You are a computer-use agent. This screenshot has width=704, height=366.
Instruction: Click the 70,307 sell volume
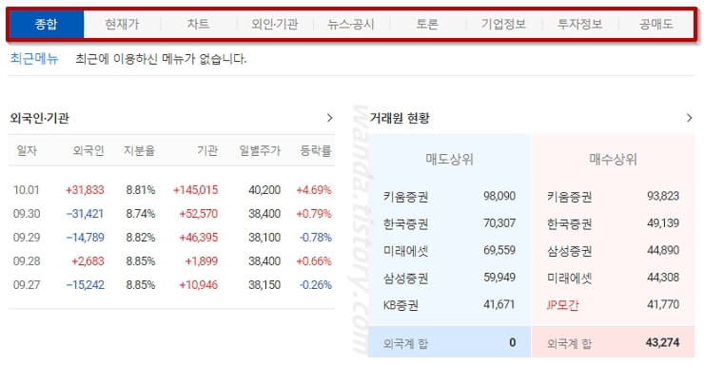(499, 223)
